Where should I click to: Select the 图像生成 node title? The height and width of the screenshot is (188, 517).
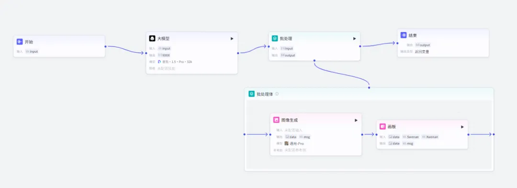pos(290,121)
